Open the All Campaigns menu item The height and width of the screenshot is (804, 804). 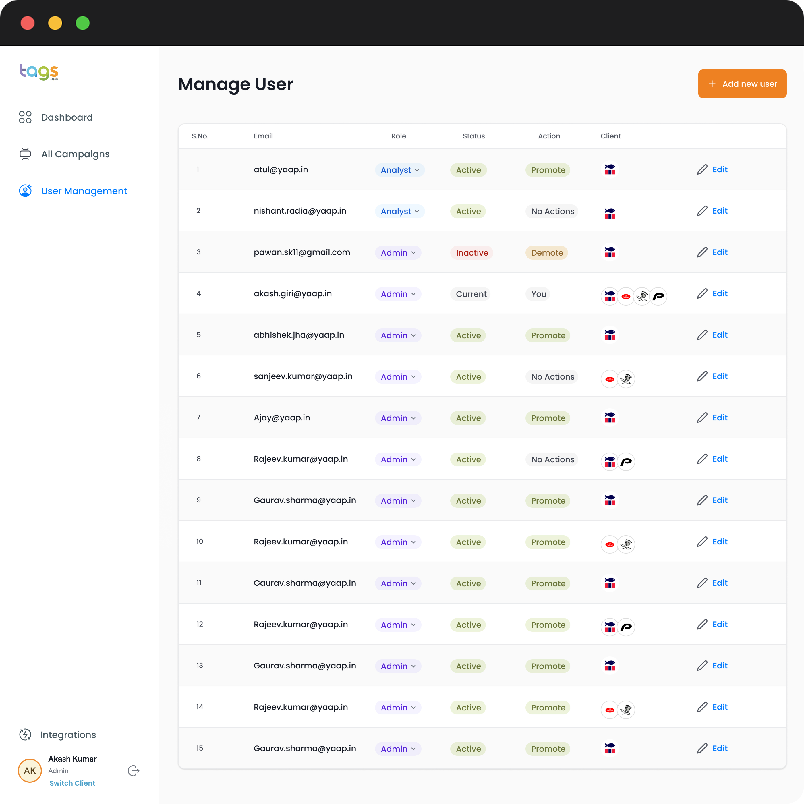click(75, 154)
